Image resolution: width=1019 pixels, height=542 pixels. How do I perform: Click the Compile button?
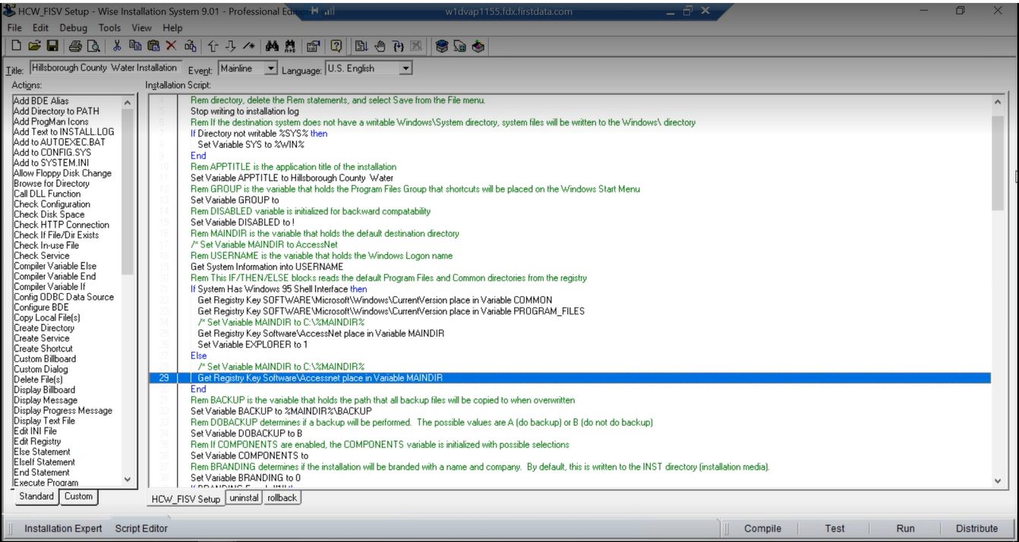[762, 528]
